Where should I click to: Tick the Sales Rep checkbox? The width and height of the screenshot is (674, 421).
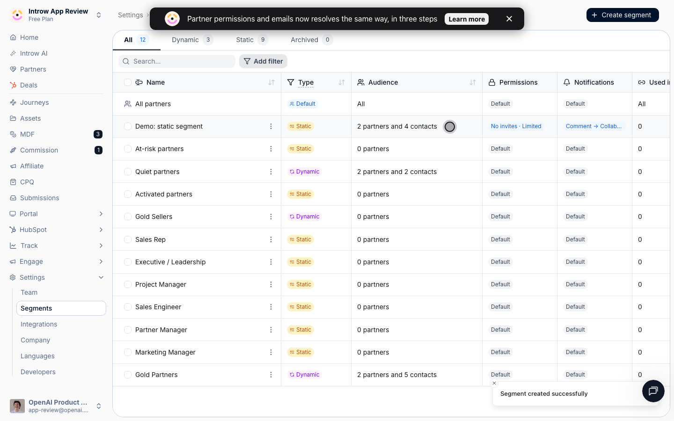(x=128, y=240)
